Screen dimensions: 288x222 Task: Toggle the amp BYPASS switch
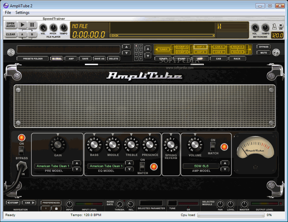(x=21, y=151)
